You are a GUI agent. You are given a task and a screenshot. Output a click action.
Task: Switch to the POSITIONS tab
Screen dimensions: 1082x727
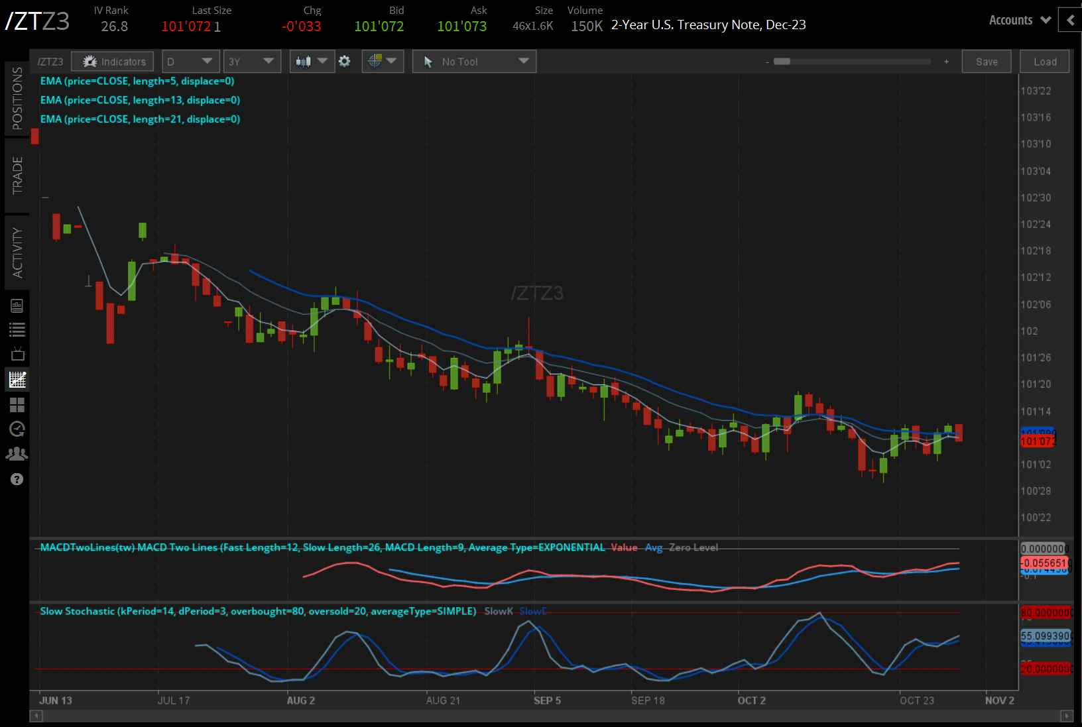[17, 98]
